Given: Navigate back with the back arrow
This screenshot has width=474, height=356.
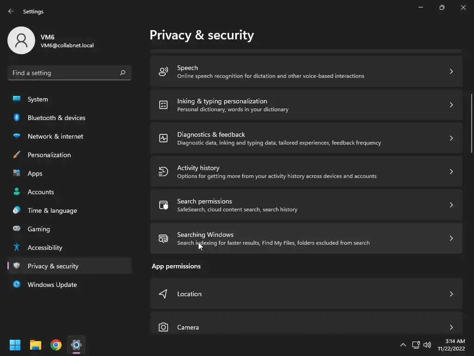Looking at the screenshot, I should click(x=11, y=11).
